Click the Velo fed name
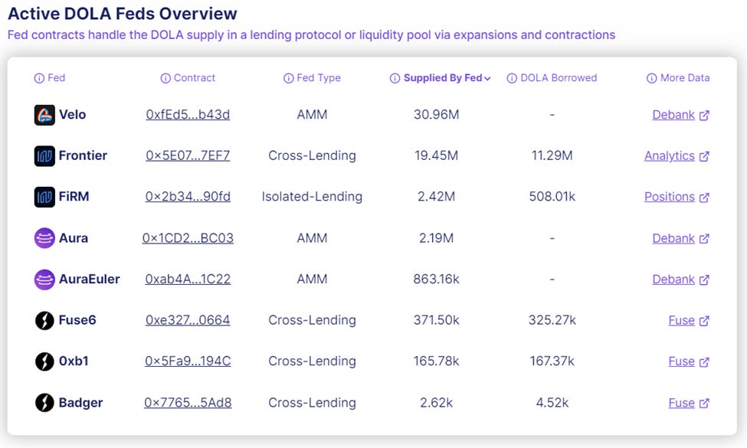 click(73, 115)
